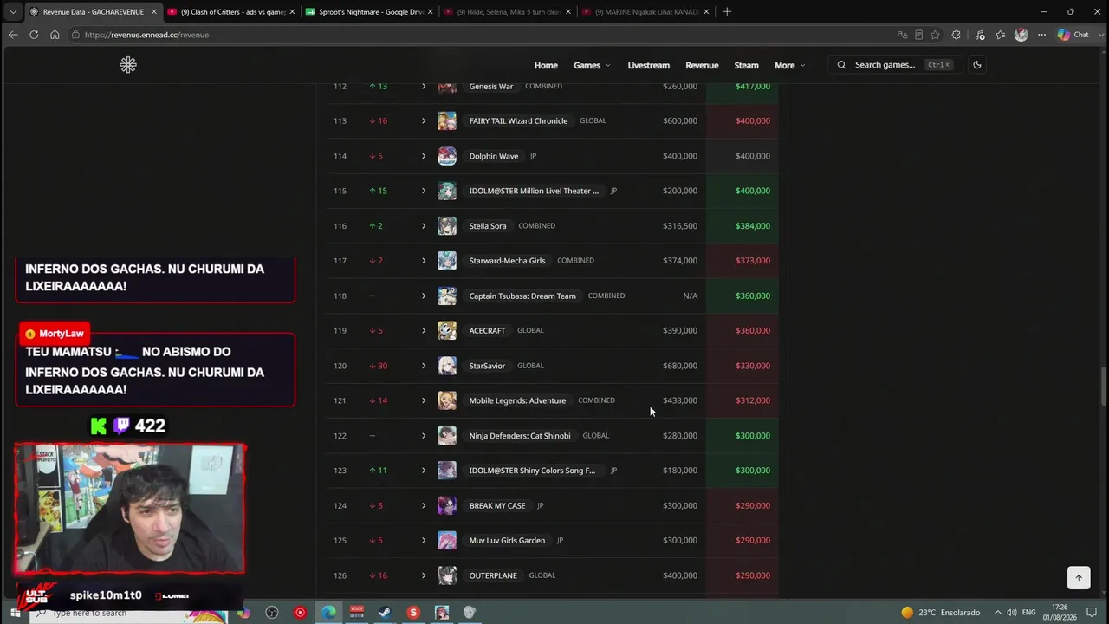The width and height of the screenshot is (1109, 624).
Task: Click the FAIRY TAIL Wizard Chronicle icon
Action: (447, 121)
